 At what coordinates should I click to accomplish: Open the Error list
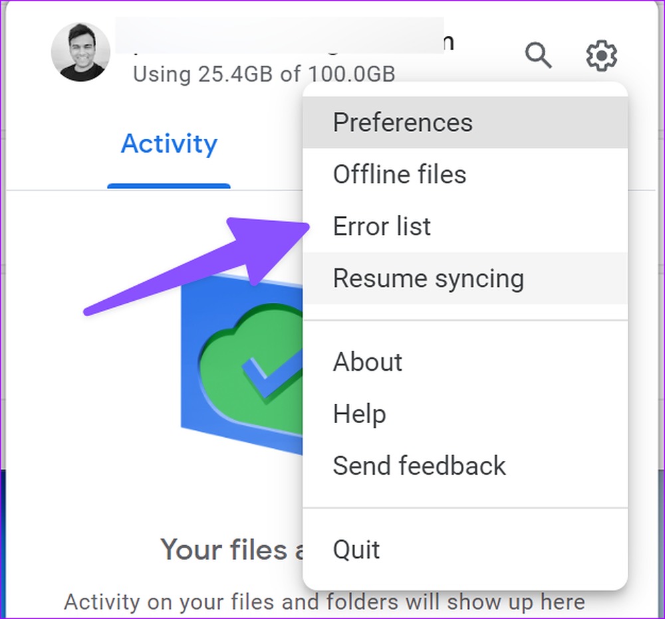tap(465, 226)
